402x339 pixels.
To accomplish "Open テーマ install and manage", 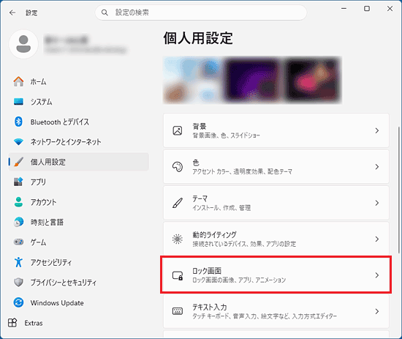I will 276,203.
